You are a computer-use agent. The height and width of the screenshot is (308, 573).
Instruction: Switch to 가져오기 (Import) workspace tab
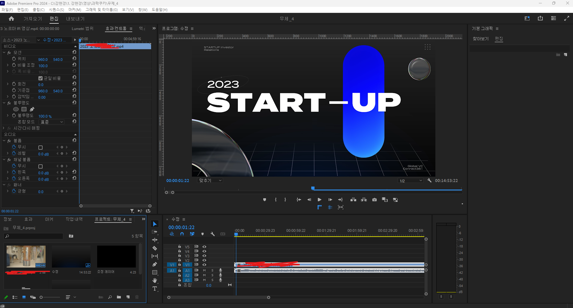pyautogui.click(x=33, y=19)
